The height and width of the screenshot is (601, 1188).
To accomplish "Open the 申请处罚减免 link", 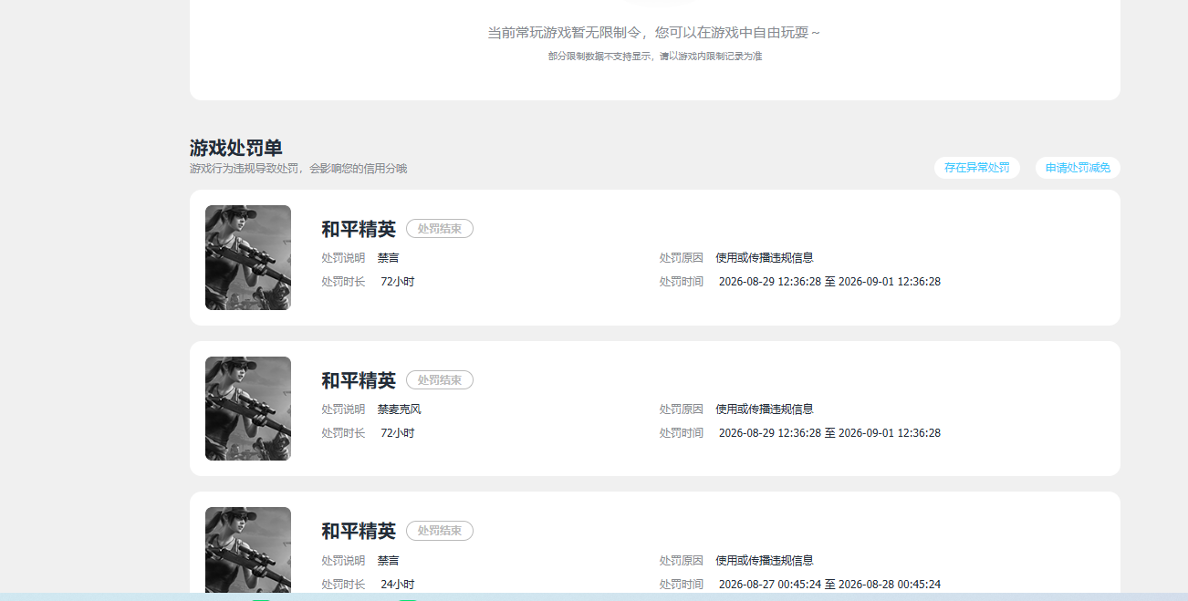I will pos(1078,168).
